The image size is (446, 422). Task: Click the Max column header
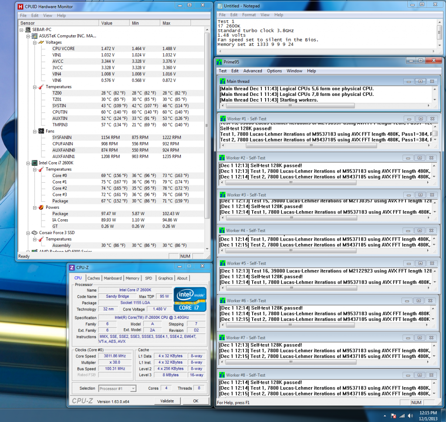coord(176,23)
